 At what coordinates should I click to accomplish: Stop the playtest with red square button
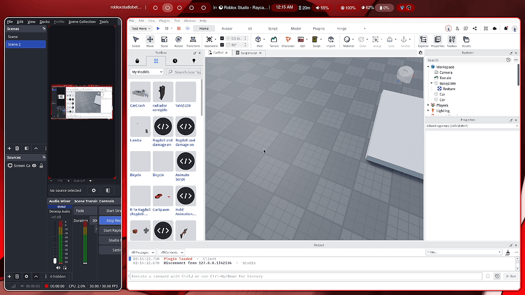[x=179, y=29]
